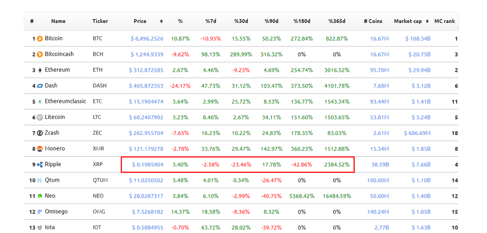
Task: Open the Monero name link
Action: pyautogui.click(x=55, y=148)
